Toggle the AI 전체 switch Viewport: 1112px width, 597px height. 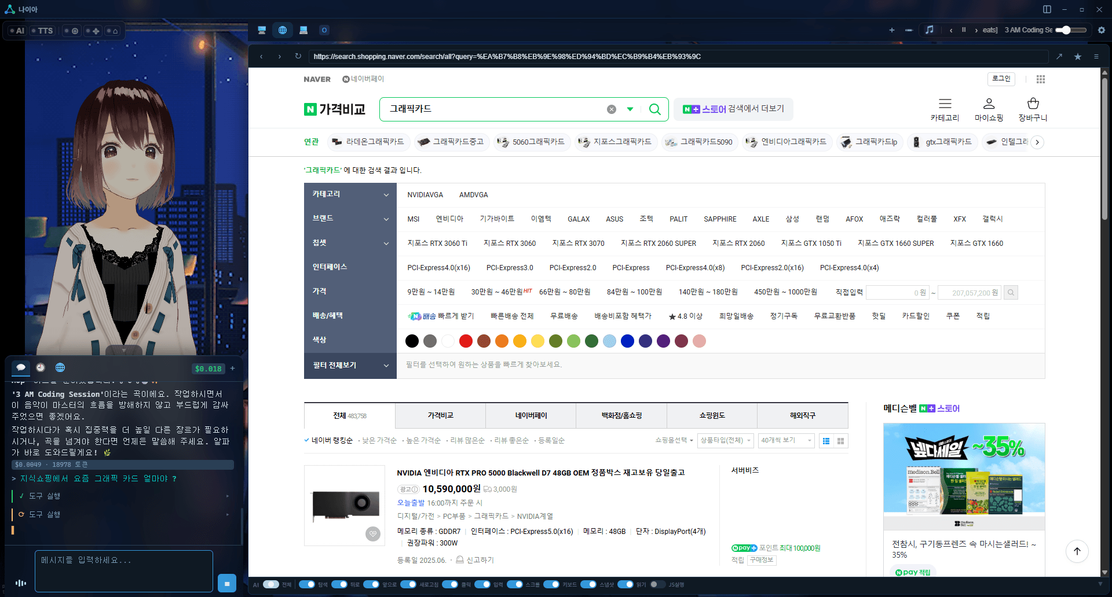[270, 584]
